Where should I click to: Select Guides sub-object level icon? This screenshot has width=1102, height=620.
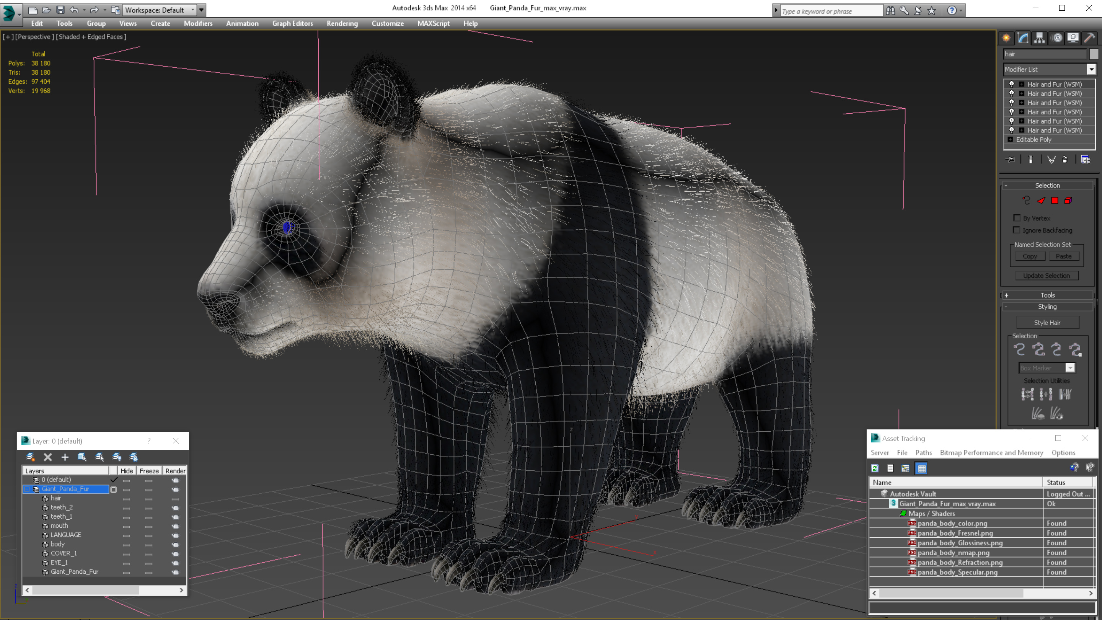pos(1026,200)
